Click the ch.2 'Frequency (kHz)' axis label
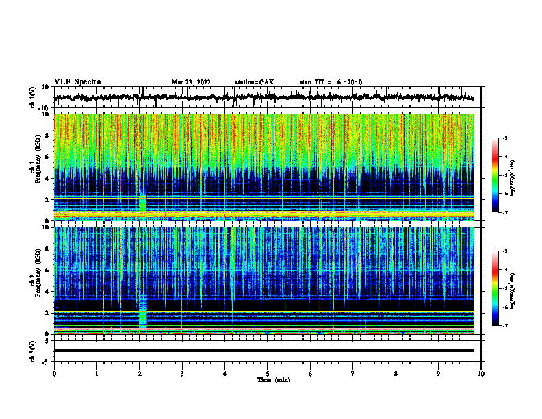 [x=38, y=272]
